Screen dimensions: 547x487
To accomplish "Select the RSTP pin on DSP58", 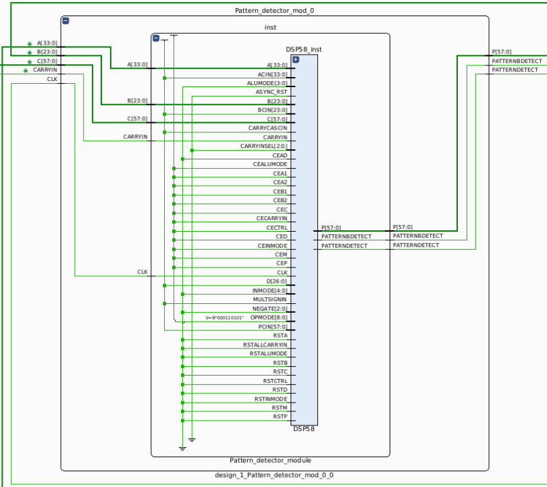I will click(280, 417).
